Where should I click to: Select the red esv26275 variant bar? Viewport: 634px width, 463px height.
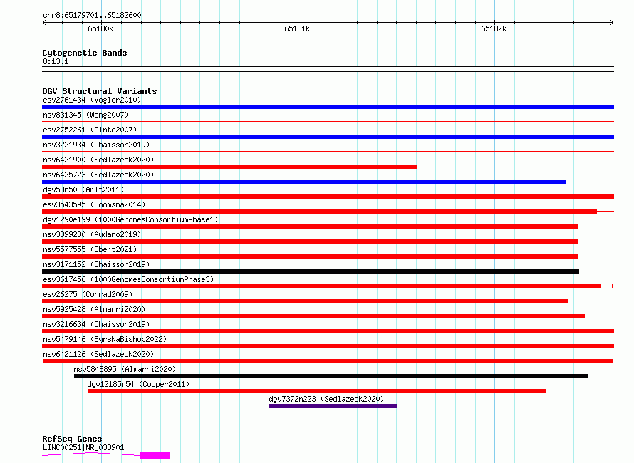point(306,301)
